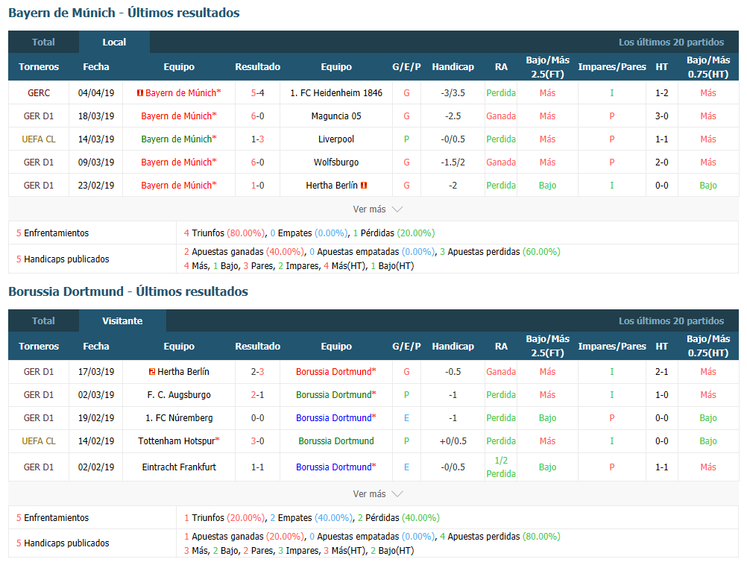
Task: Click Fecha column header in Bayern table
Action: tap(96, 66)
